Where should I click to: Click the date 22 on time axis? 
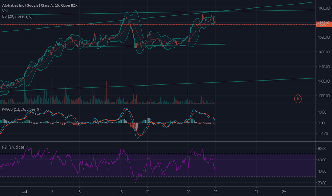click(x=215, y=192)
